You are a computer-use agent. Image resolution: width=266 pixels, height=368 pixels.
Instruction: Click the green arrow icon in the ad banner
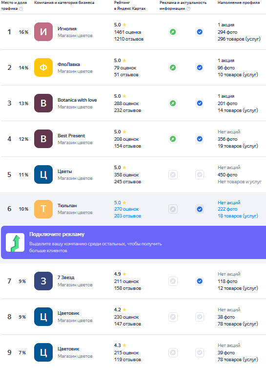pyautogui.click(x=15, y=242)
